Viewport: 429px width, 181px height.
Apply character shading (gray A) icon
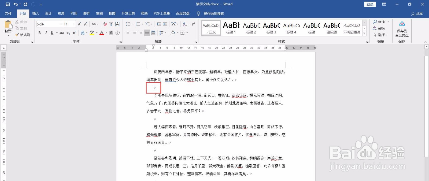[111, 33]
